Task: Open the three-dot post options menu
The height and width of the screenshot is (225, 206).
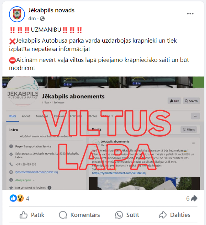Action: [190, 13]
